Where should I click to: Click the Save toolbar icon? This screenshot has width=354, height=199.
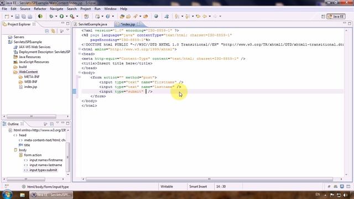[17, 17]
